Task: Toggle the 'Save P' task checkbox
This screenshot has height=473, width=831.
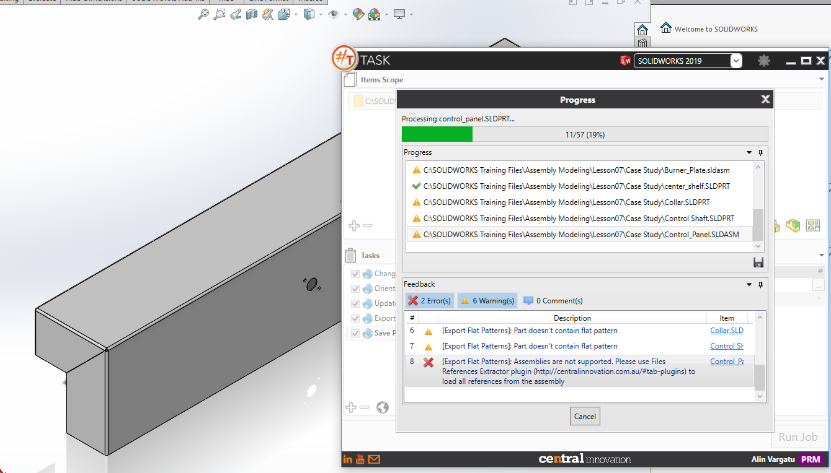Action: 355,333
